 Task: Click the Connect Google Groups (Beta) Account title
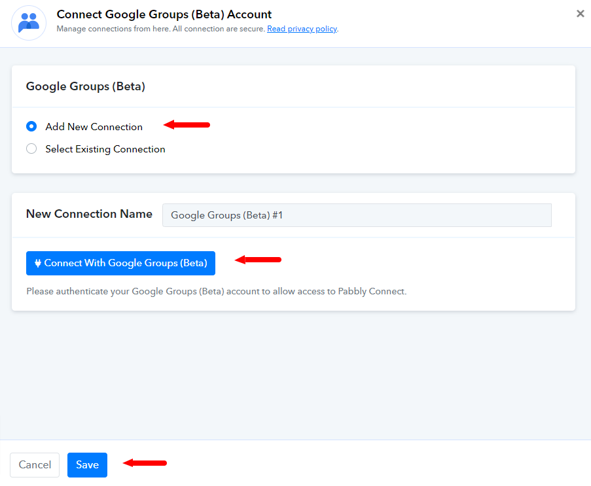click(x=164, y=14)
